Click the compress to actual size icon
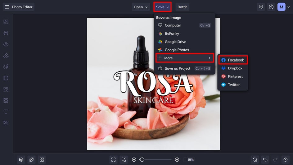Viewport: 293px width, 165px height. coord(124,160)
